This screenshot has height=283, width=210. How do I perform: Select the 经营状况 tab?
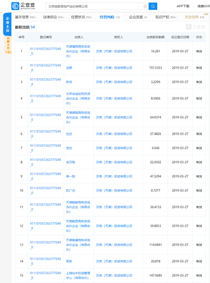(x=82, y=17)
